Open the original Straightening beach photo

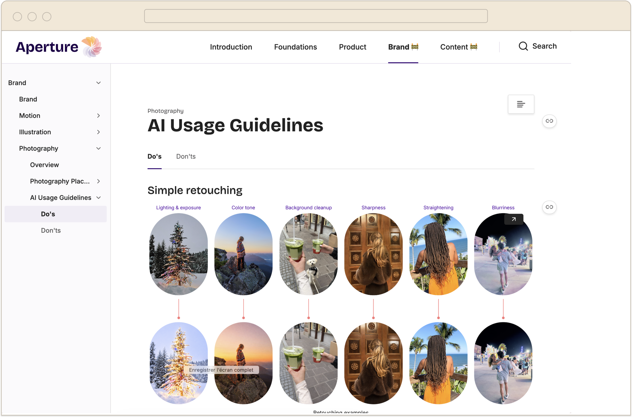point(438,254)
